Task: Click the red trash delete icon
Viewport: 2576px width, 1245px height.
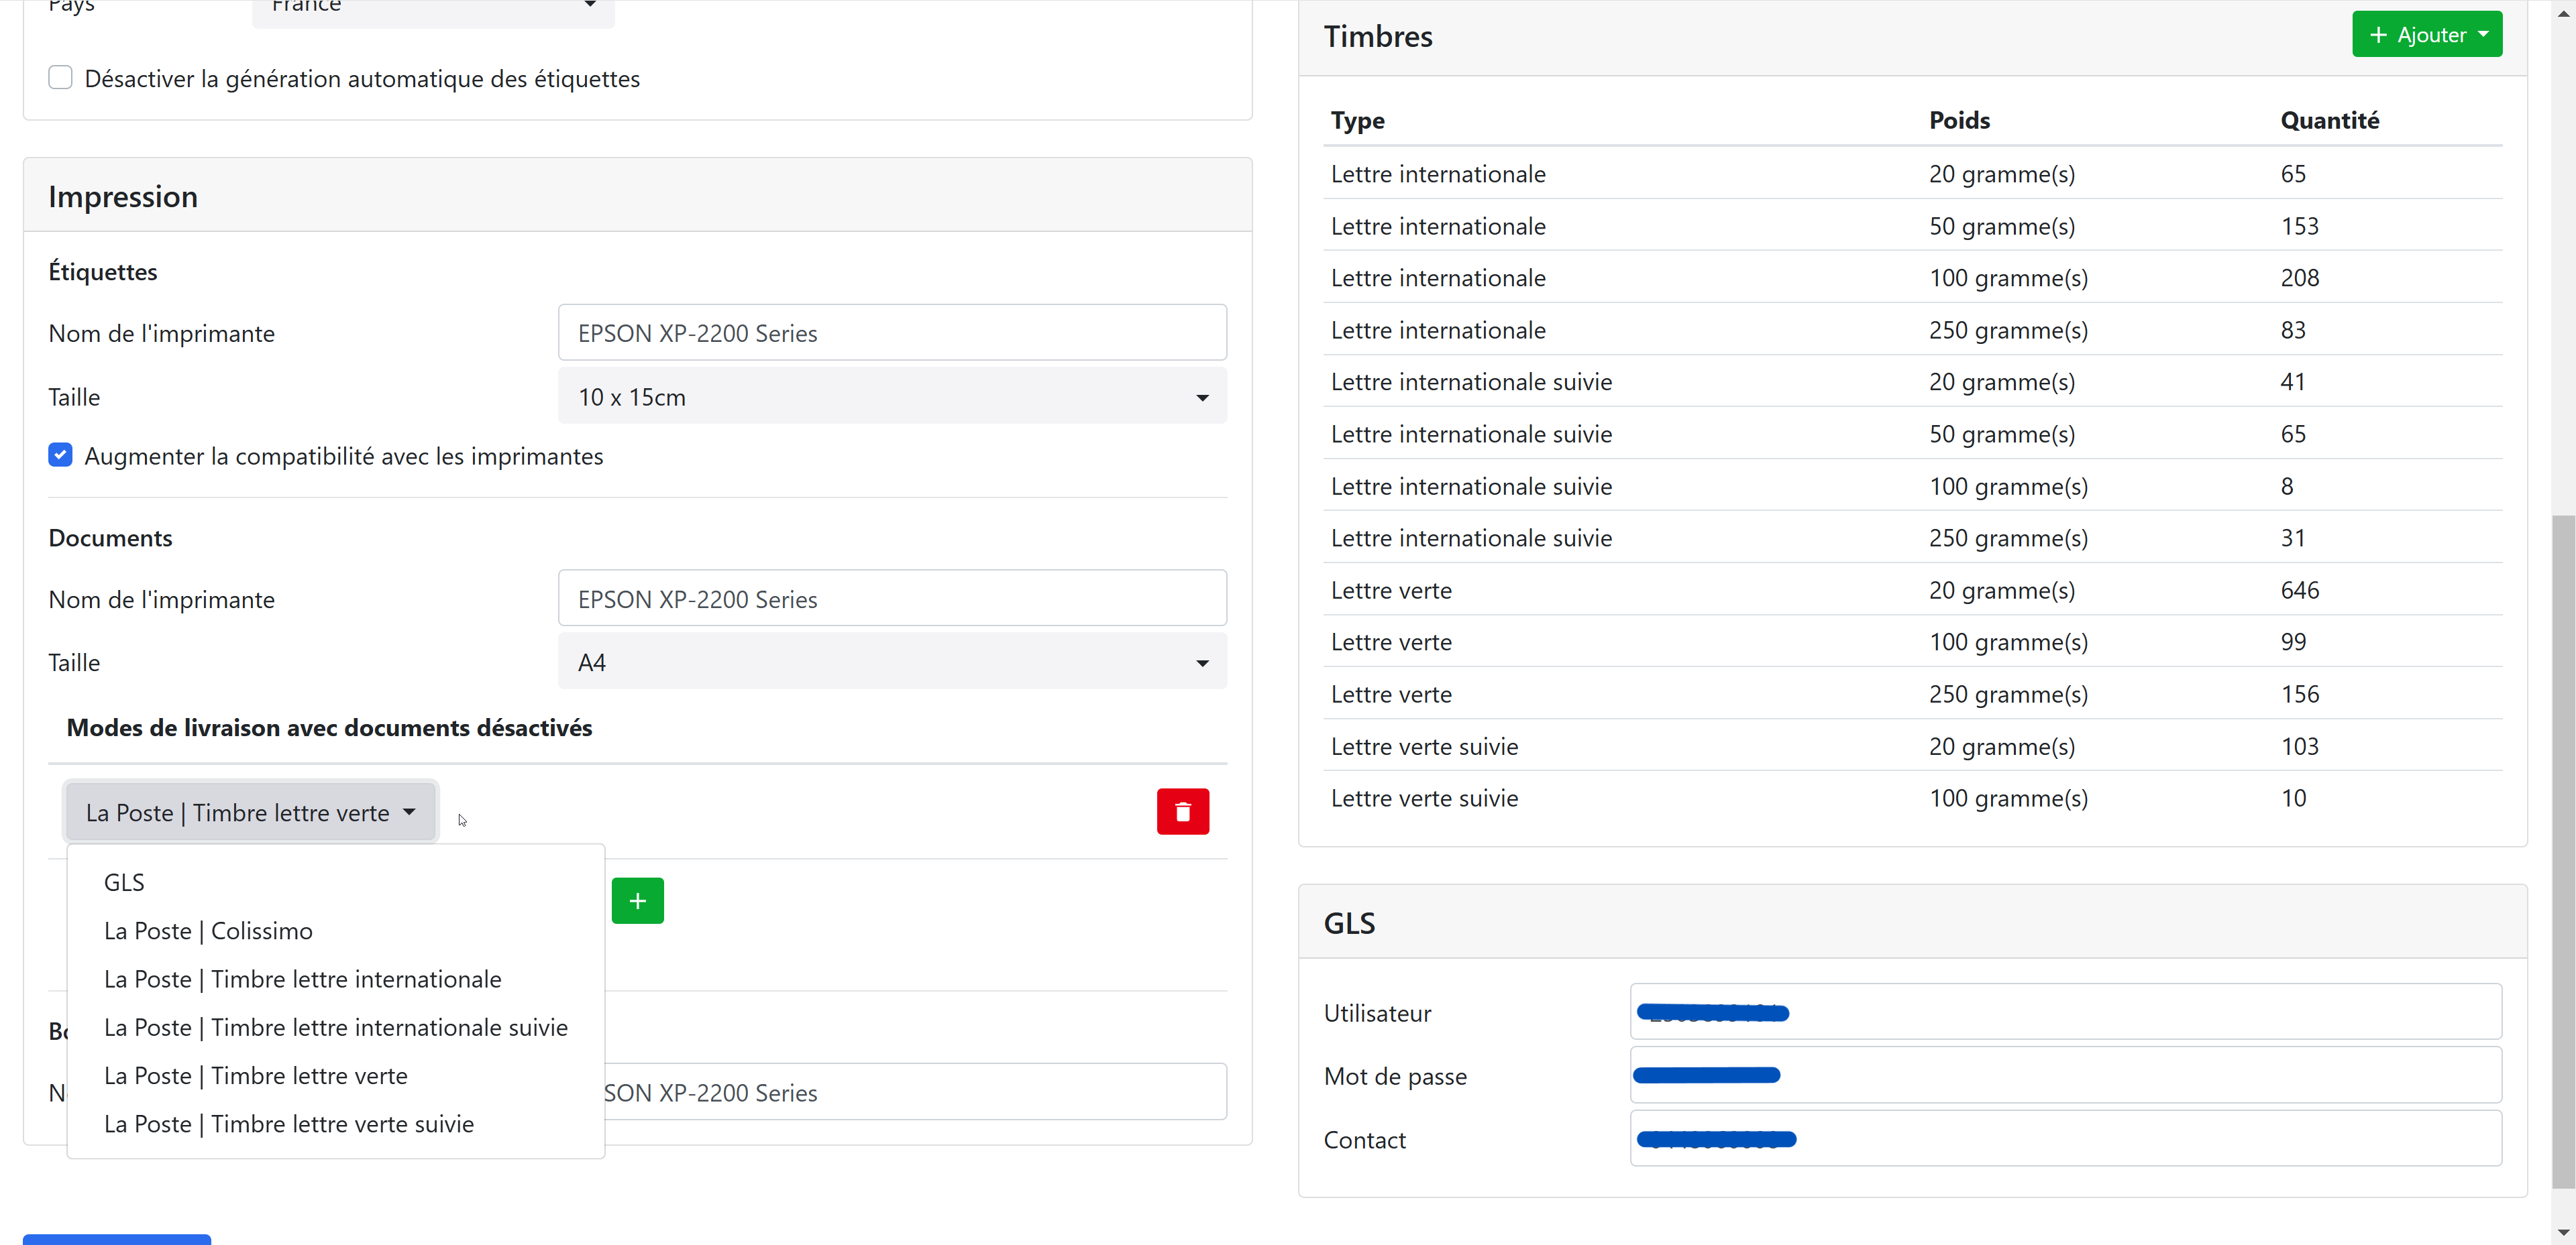Action: [x=1182, y=811]
